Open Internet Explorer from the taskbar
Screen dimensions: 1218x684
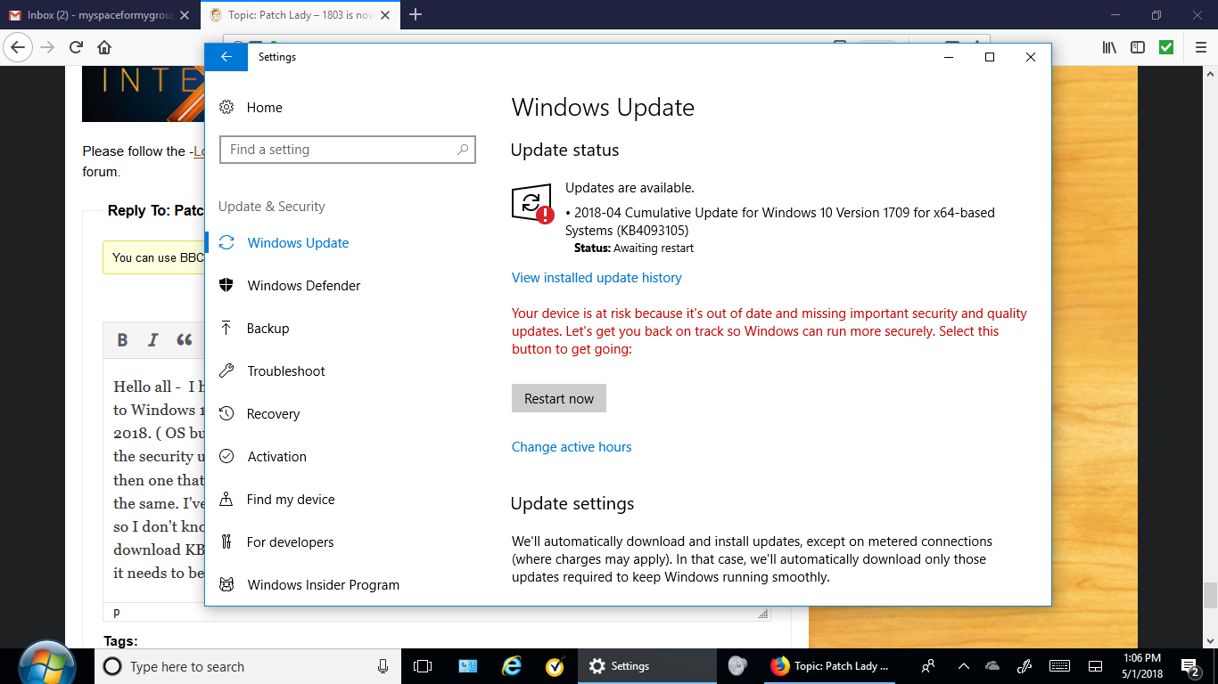click(511, 666)
